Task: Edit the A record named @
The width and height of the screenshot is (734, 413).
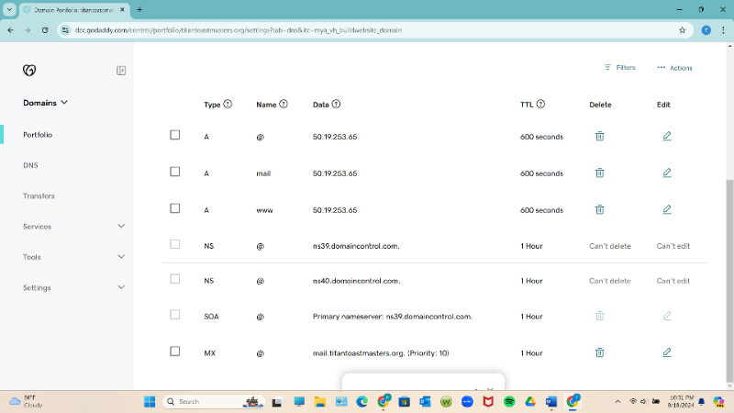Action: [667, 136]
